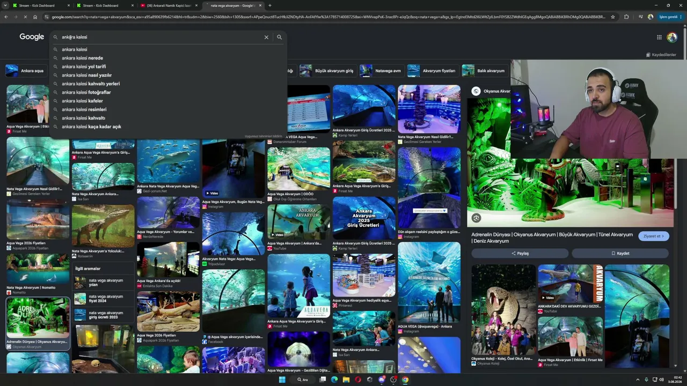Screen dimensions: 687x386
Task: Open the Okyanus Koleji related image
Action: pyautogui.click(x=503, y=310)
